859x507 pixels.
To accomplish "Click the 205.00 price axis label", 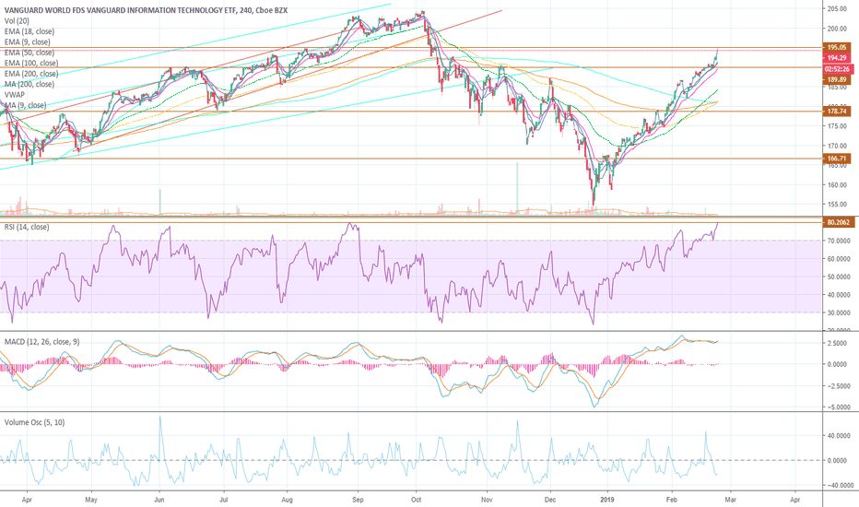I will click(x=837, y=9).
